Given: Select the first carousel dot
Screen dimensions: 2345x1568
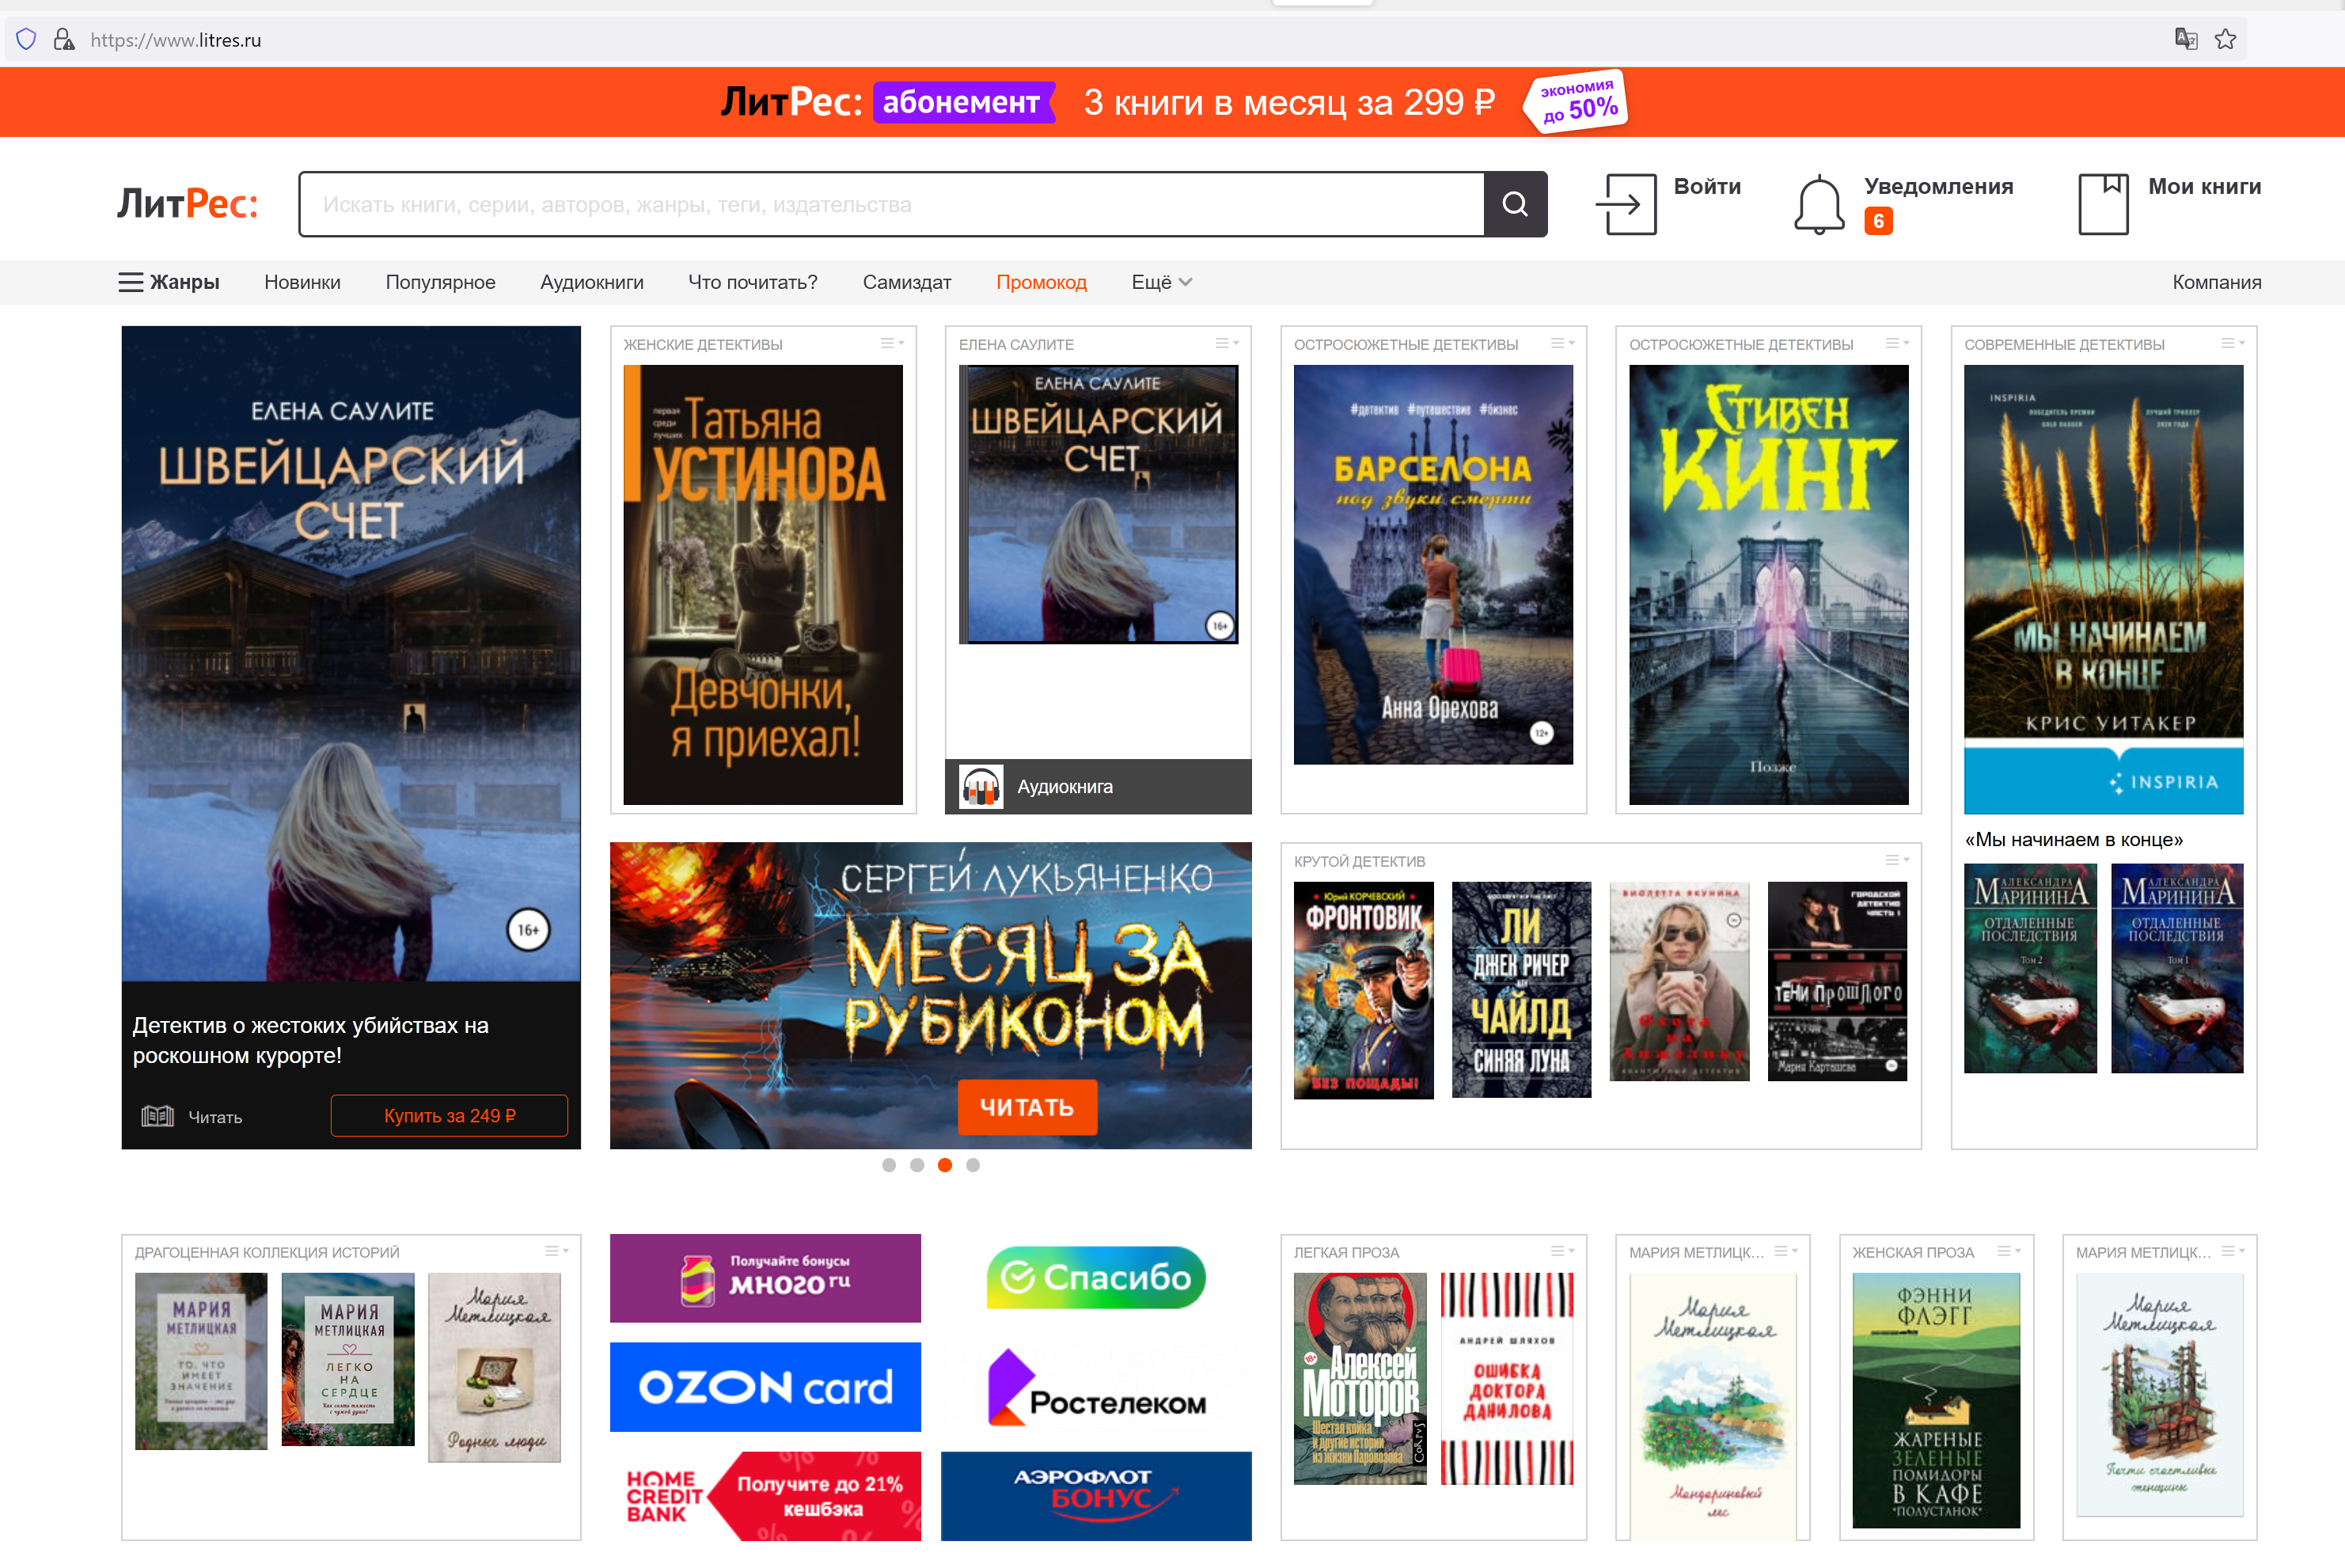Looking at the screenshot, I should (x=889, y=1165).
